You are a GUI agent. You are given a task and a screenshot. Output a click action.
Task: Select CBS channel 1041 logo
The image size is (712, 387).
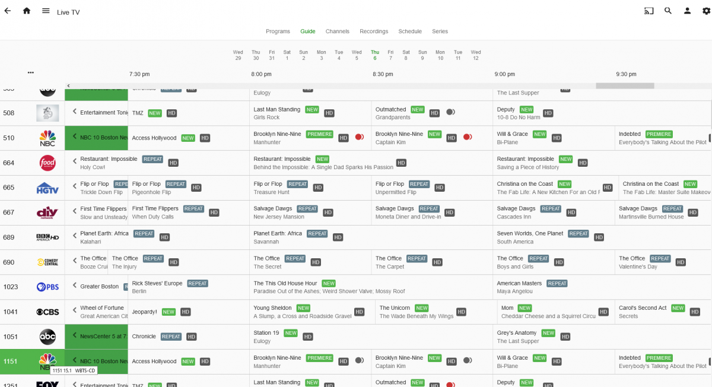pyautogui.click(x=47, y=312)
